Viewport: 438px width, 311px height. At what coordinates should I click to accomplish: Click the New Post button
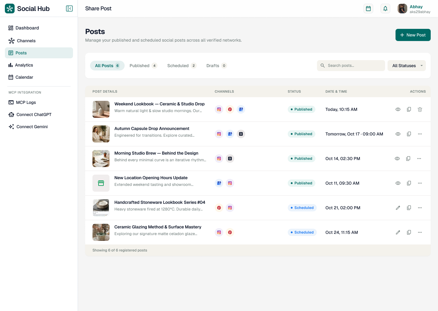[413, 35]
